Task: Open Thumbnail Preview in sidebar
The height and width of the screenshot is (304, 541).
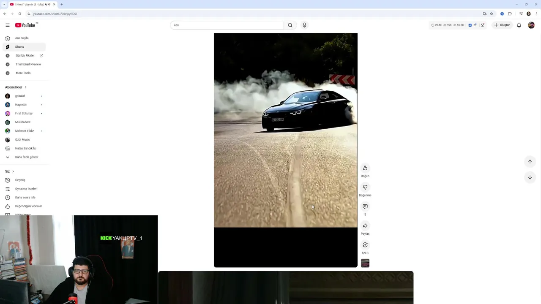Action: 24,64
